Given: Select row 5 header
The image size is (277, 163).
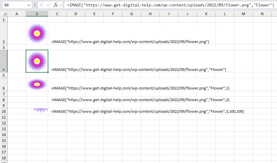Looking at the screenshot, I should click(x=4, y=75).
